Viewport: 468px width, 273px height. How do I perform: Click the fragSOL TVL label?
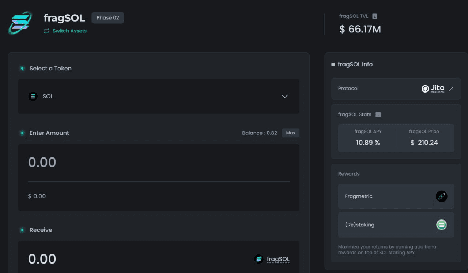click(354, 16)
